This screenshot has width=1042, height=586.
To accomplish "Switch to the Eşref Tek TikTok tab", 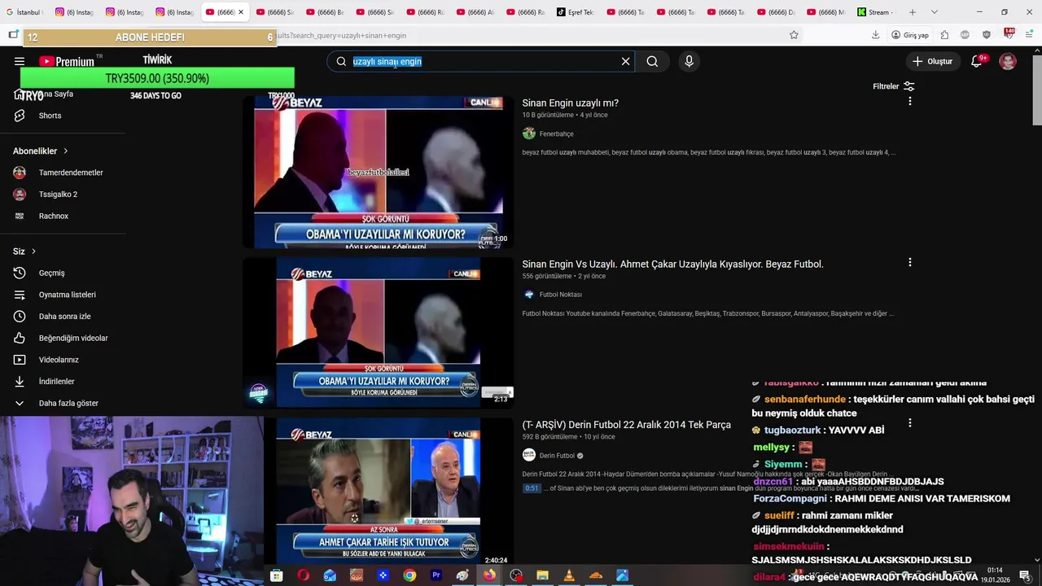I will click(575, 12).
